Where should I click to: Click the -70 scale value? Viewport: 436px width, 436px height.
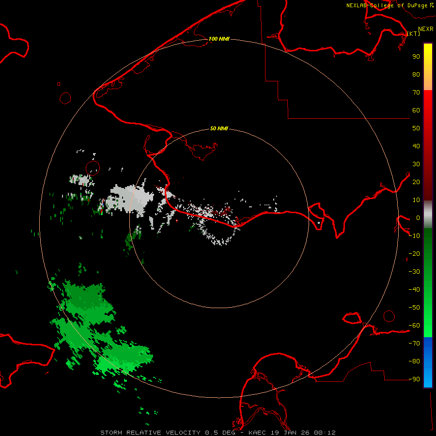[414, 343]
